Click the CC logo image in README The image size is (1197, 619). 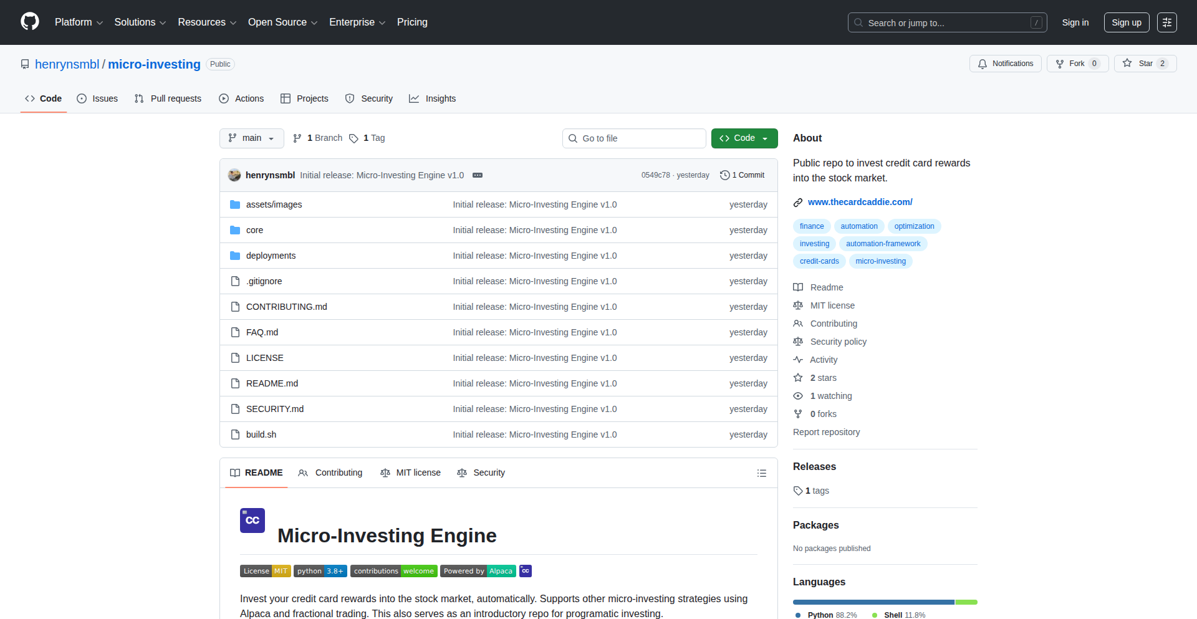point(252,521)
